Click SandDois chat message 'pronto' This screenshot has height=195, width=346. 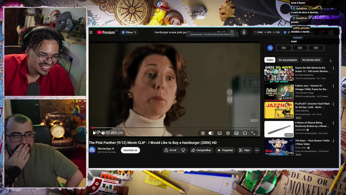point(295,22)
